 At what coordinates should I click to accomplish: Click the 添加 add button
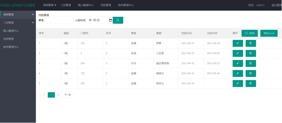(x=250, y=33)
